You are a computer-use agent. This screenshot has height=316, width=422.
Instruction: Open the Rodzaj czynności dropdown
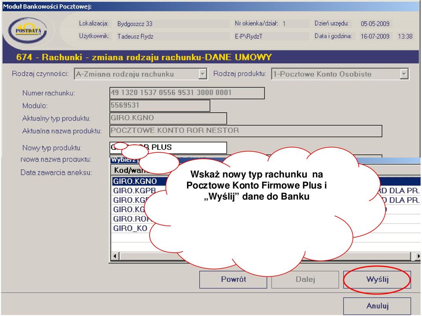[202, 74]
